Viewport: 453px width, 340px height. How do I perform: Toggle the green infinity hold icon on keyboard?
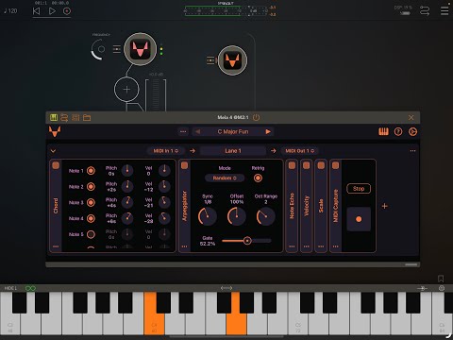point(30,288)
